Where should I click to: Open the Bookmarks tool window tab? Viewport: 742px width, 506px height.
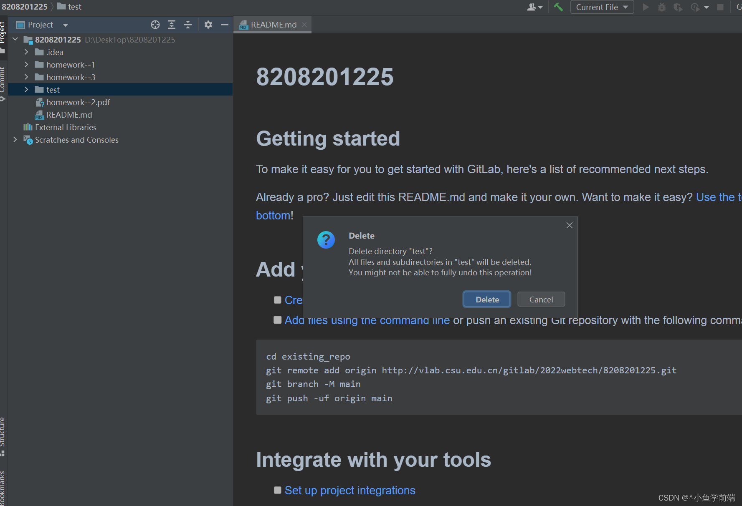3,487
